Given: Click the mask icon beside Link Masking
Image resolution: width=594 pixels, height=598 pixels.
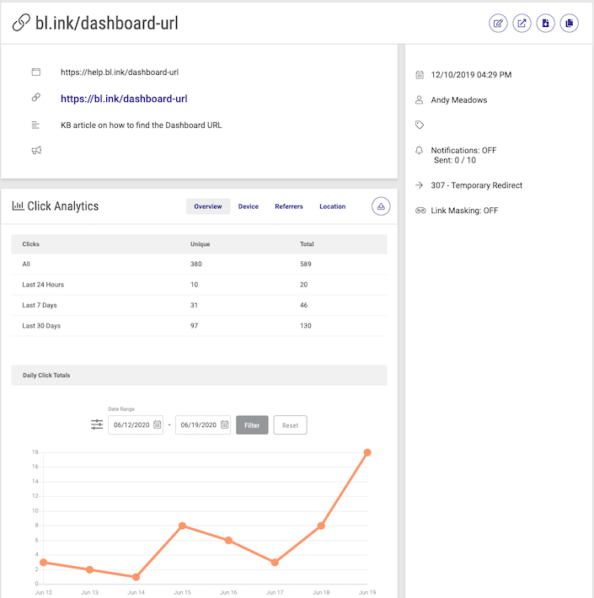Looking at the screenshot, I should (420, 211).
